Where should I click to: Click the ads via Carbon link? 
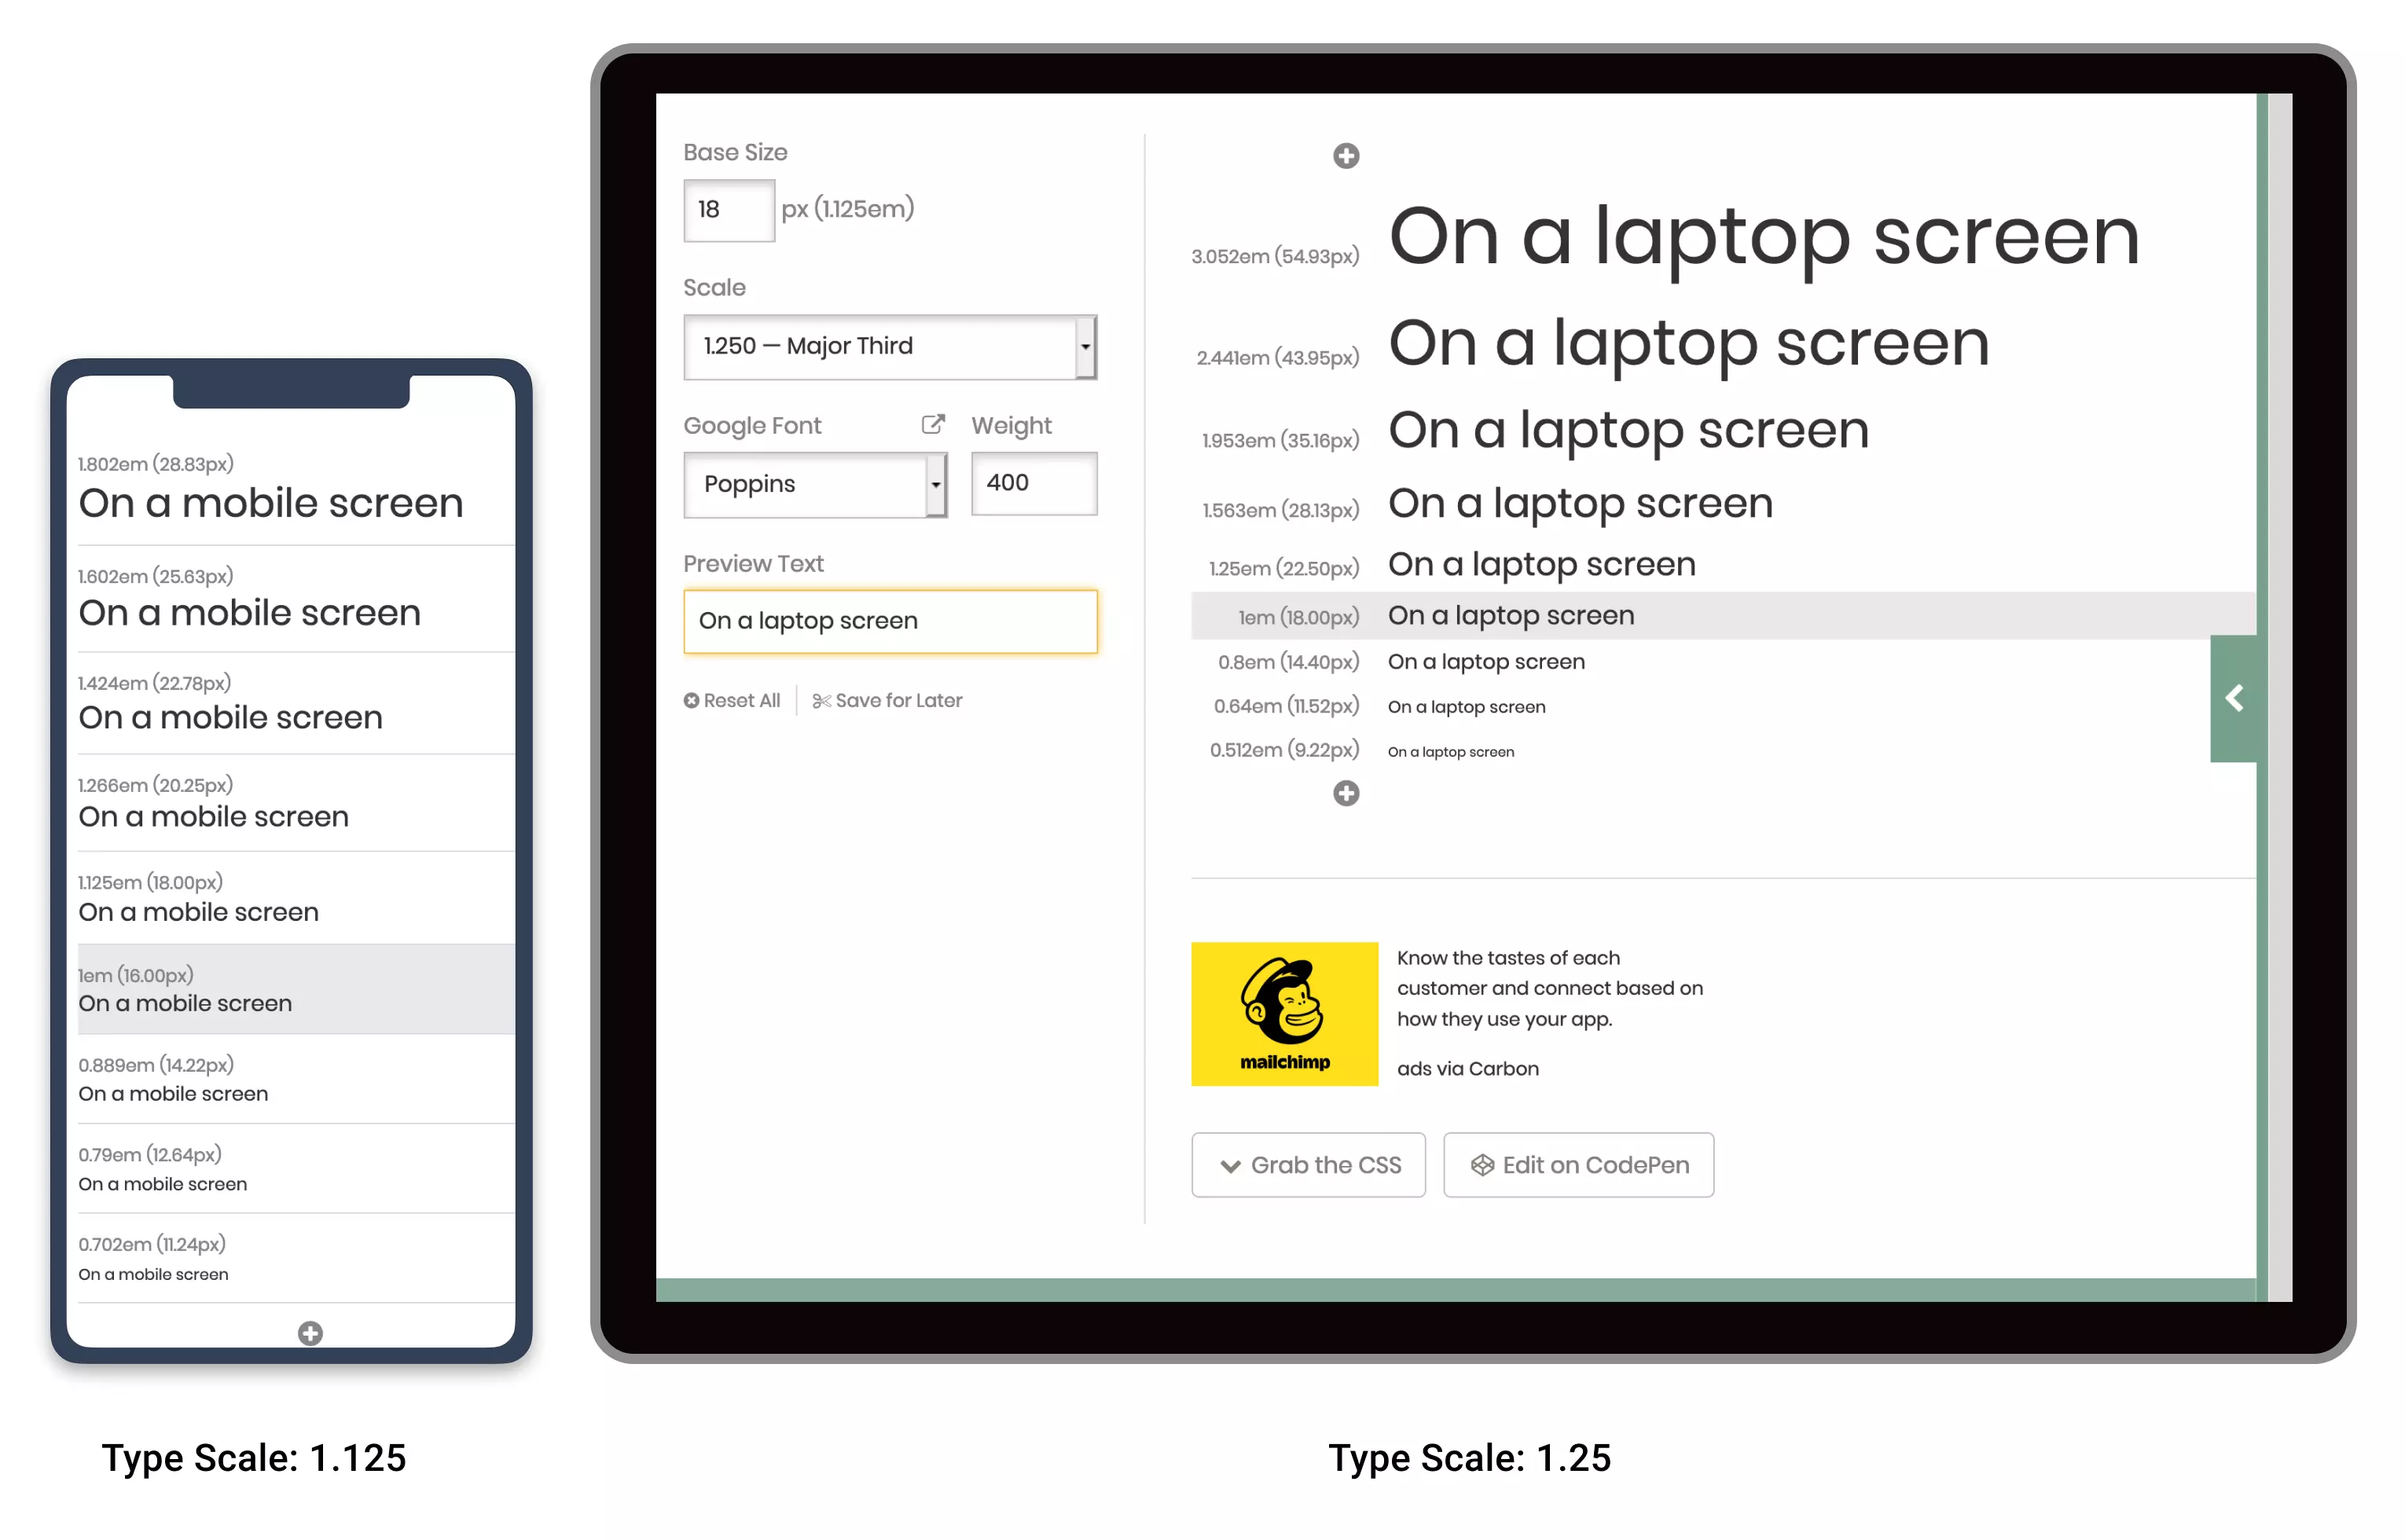(1467, 1068)
